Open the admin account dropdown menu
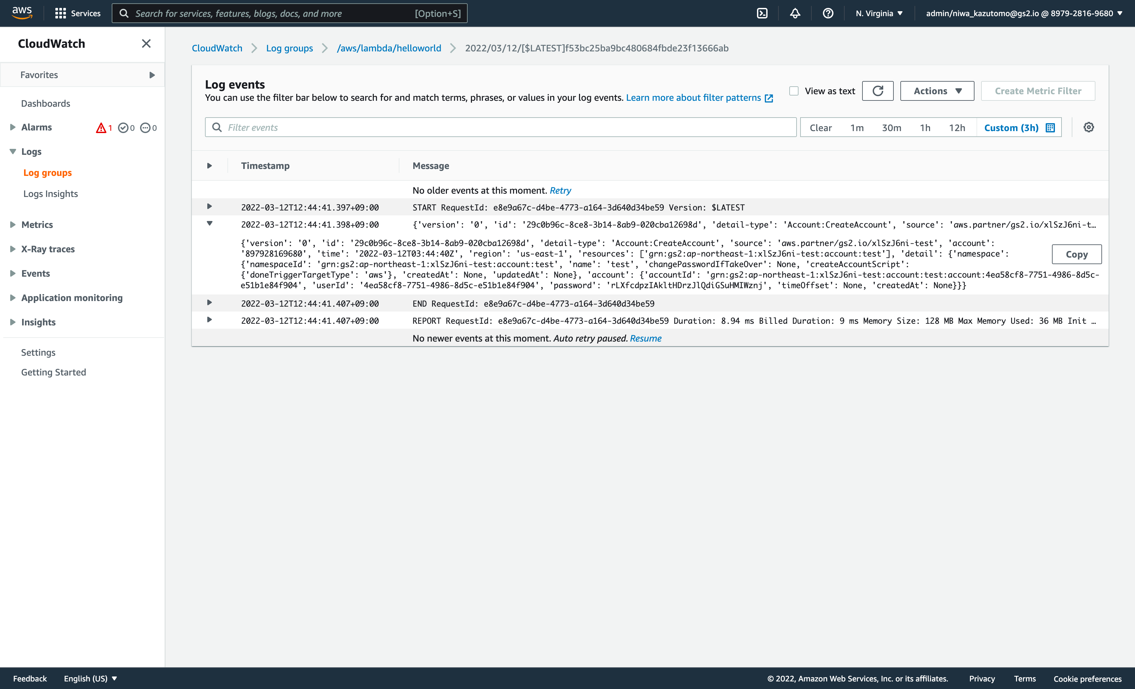The height and width of the screenshot is (689, 1135). [x=1024, y=14]
